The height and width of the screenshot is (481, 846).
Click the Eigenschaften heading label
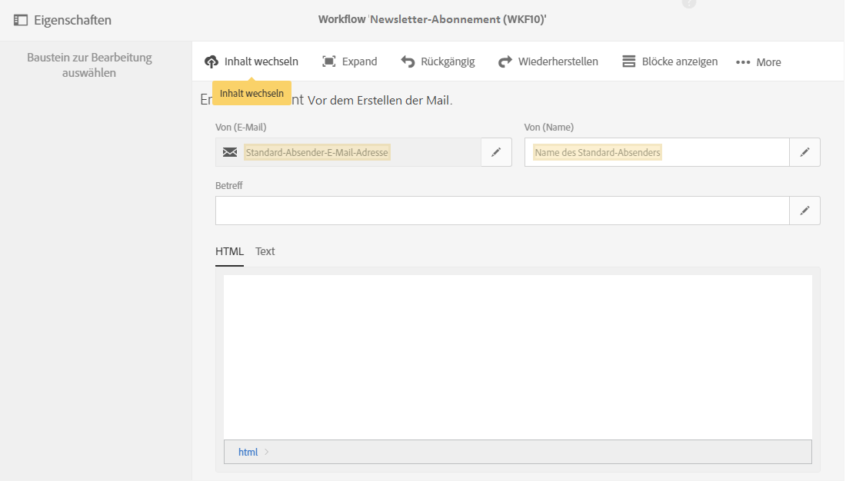72,20
